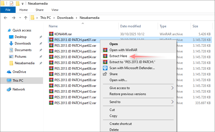Click the WinRAR icon of part08.rar
This screenshot has height=132, width=215.
(x=51, y=80)
